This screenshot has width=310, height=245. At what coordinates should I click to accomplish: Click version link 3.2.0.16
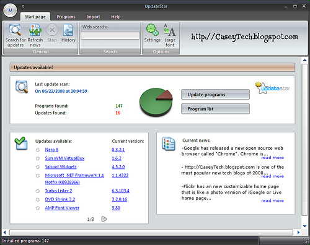coord(120,199)
